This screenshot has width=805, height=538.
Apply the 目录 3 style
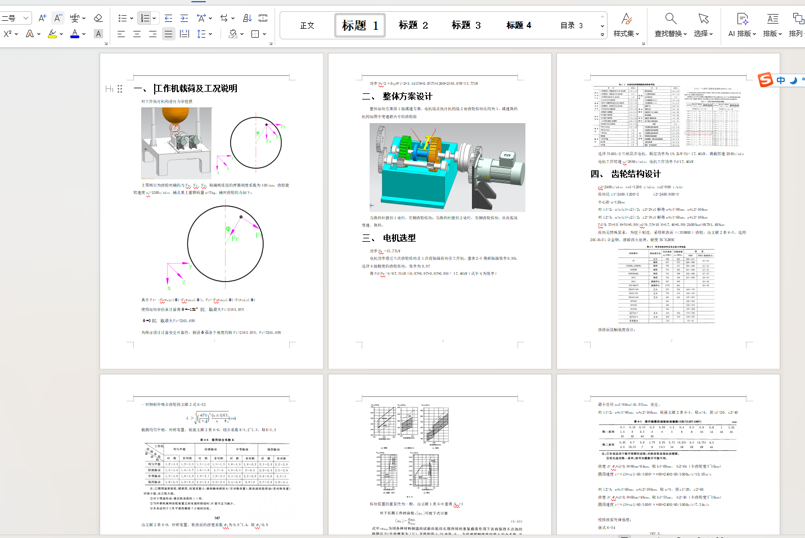[572, 25]
